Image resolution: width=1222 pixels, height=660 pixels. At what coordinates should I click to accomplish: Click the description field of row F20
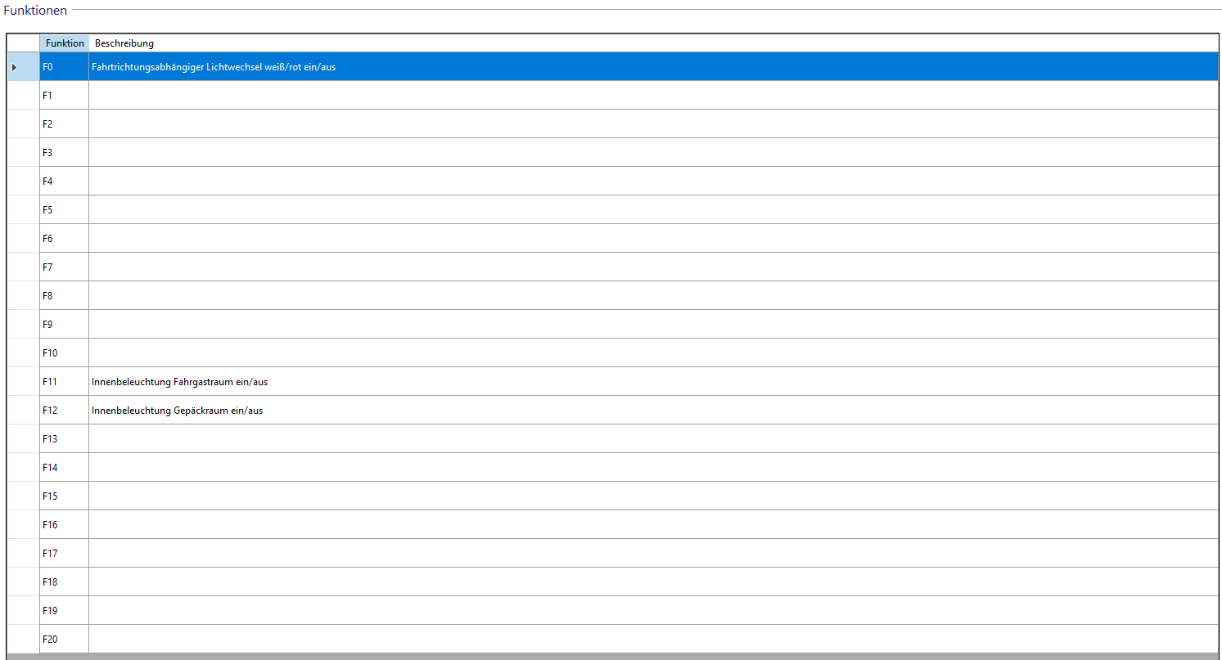point(653,640)
